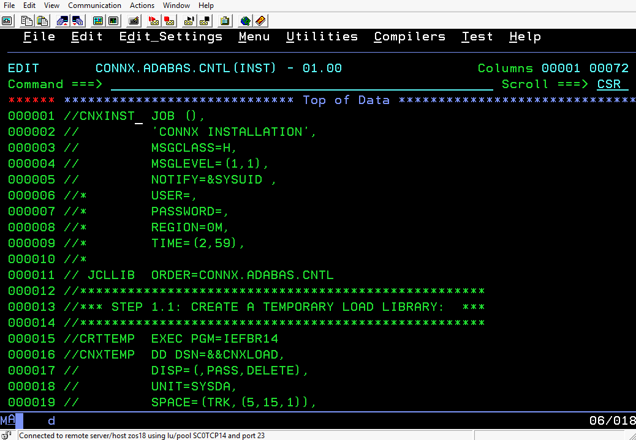Click the PASSWORD=, parameter text

coord(190,211)
